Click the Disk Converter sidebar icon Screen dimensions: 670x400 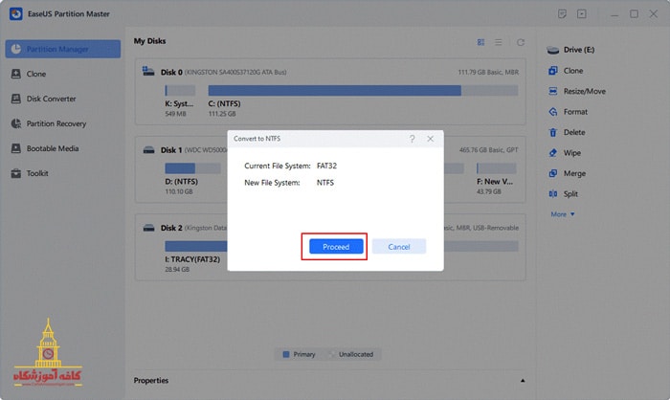[x=16, y=99]
